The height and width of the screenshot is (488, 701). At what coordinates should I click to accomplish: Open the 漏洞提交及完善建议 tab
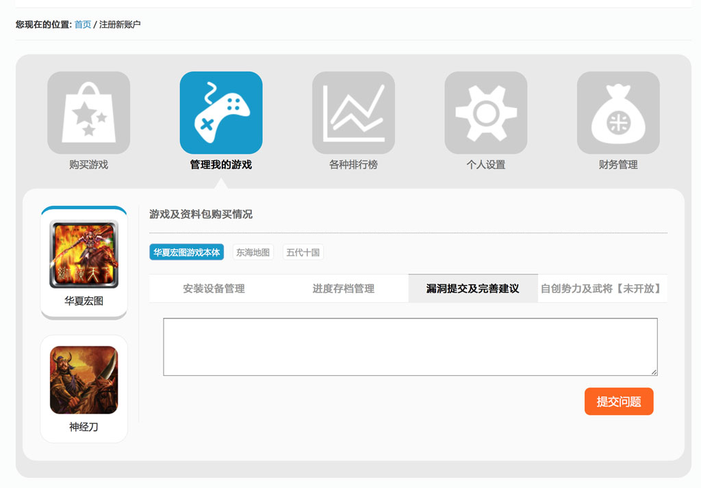[x=473, y=288]
